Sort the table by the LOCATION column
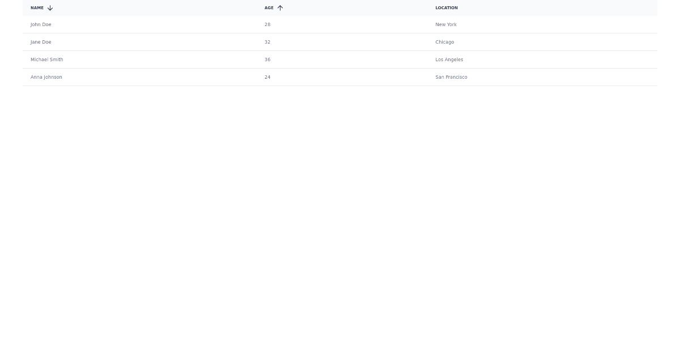This screenshot has width=680, height=357. pos(447,7)
